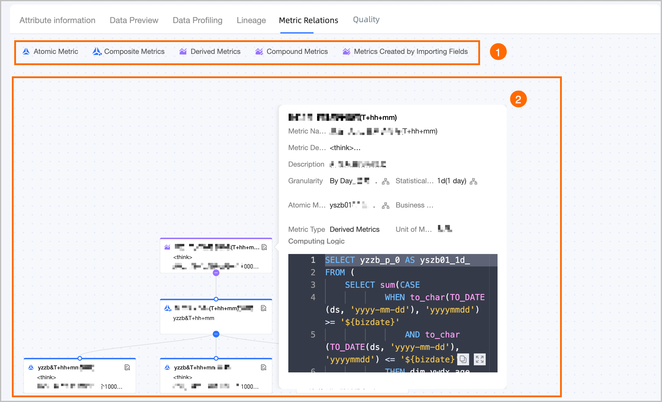Switch to the Lineage tab

(x=251, y=20)
